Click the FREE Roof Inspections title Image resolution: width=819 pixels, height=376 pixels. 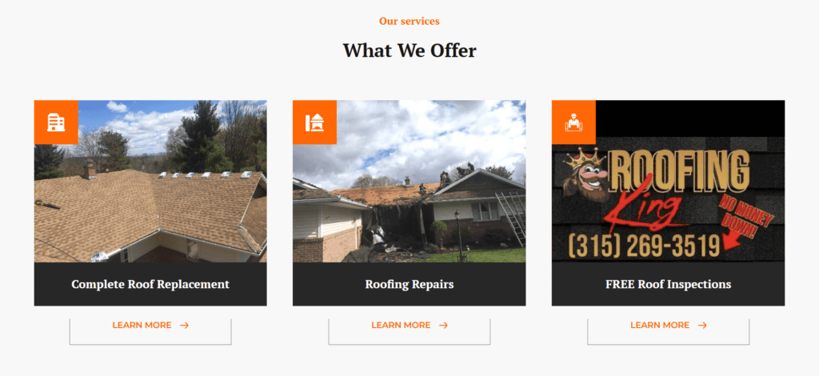668,285
